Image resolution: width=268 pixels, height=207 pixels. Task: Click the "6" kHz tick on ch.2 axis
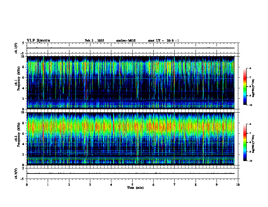tap(24, 134)
